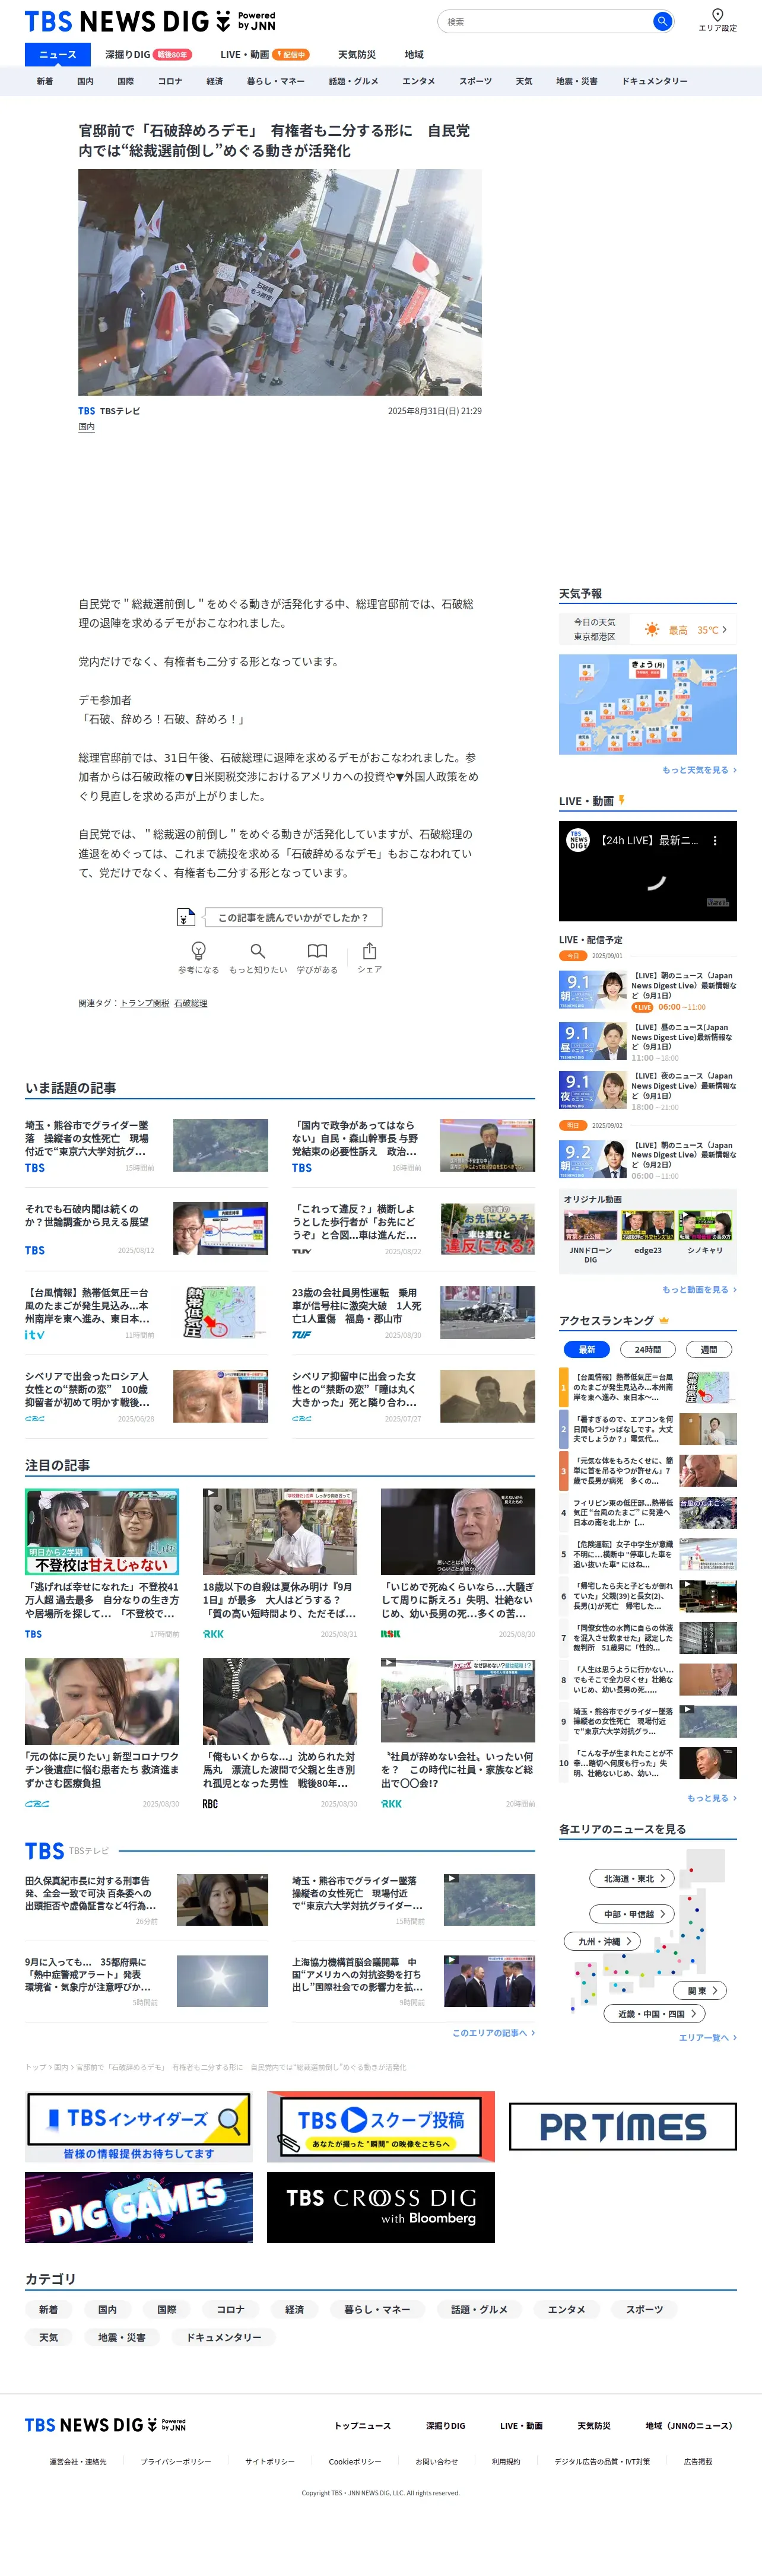Viewport: 762px width, 2576px height.
Task: Open the TBS CROSS DIG with Bloomberg banner
Action: (x=380, y=2207)
